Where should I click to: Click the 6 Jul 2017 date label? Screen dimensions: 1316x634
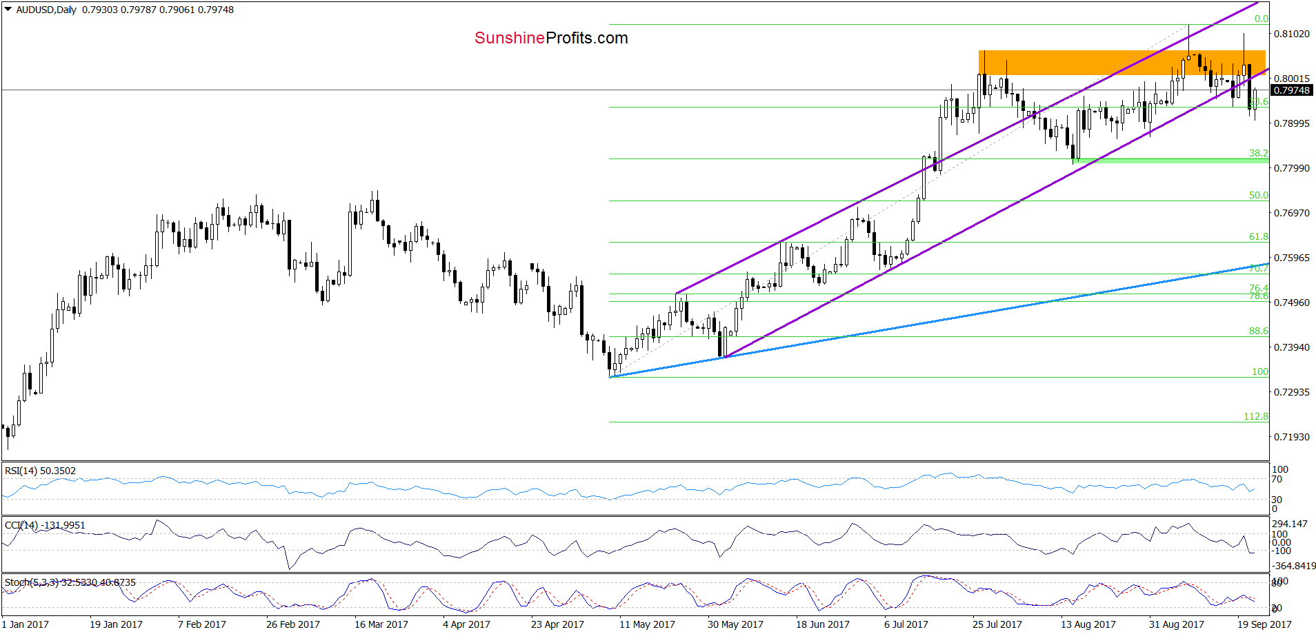click(x=906, y=624)
